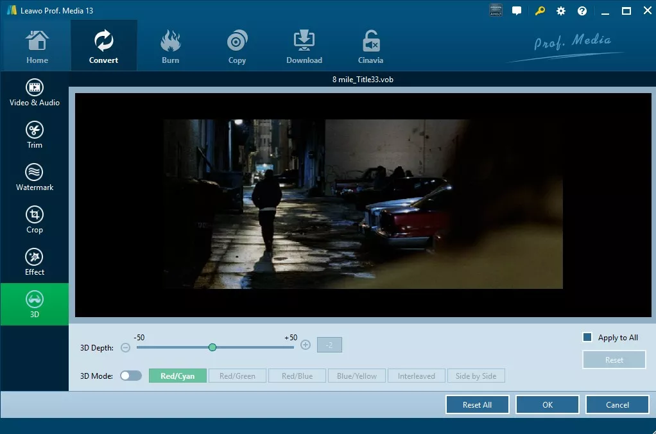This screenshot has width=656, height=434.
Task: Select Red/Blue 3D mode
Action: tap(297, 376)
